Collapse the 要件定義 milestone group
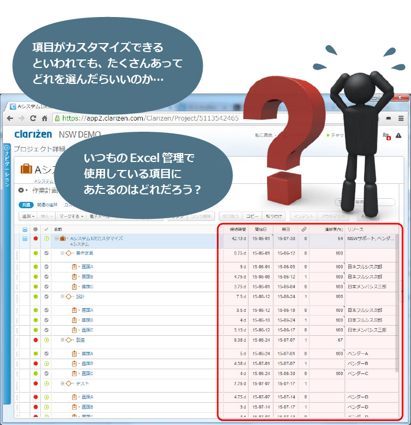The height and width of the screenshot is (425, 411). click(x=63, y=253)
